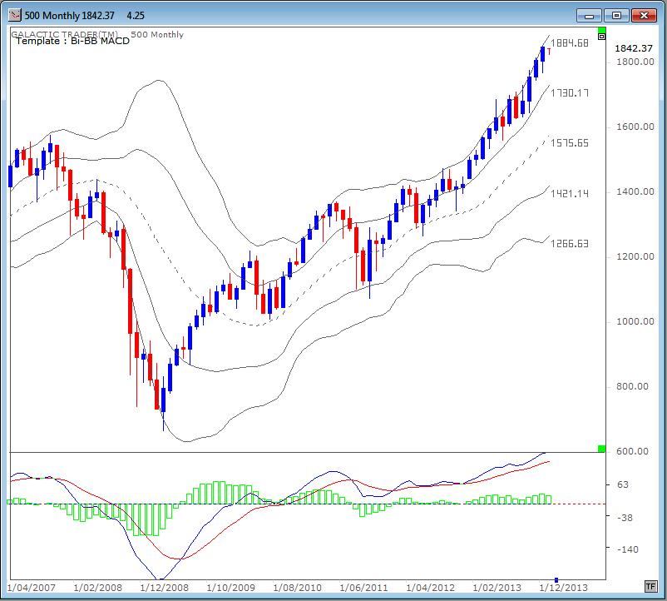The image size is (667, 601).
Task: Click the 1/02/2013 date label
Action: (x=497, y=588)
